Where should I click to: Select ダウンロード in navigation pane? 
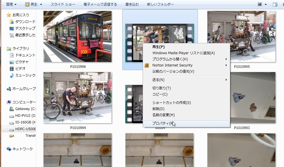[25, 22]
